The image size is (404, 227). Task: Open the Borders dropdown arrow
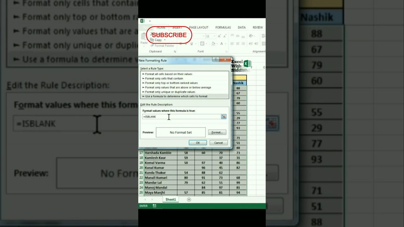click(206, 44)
